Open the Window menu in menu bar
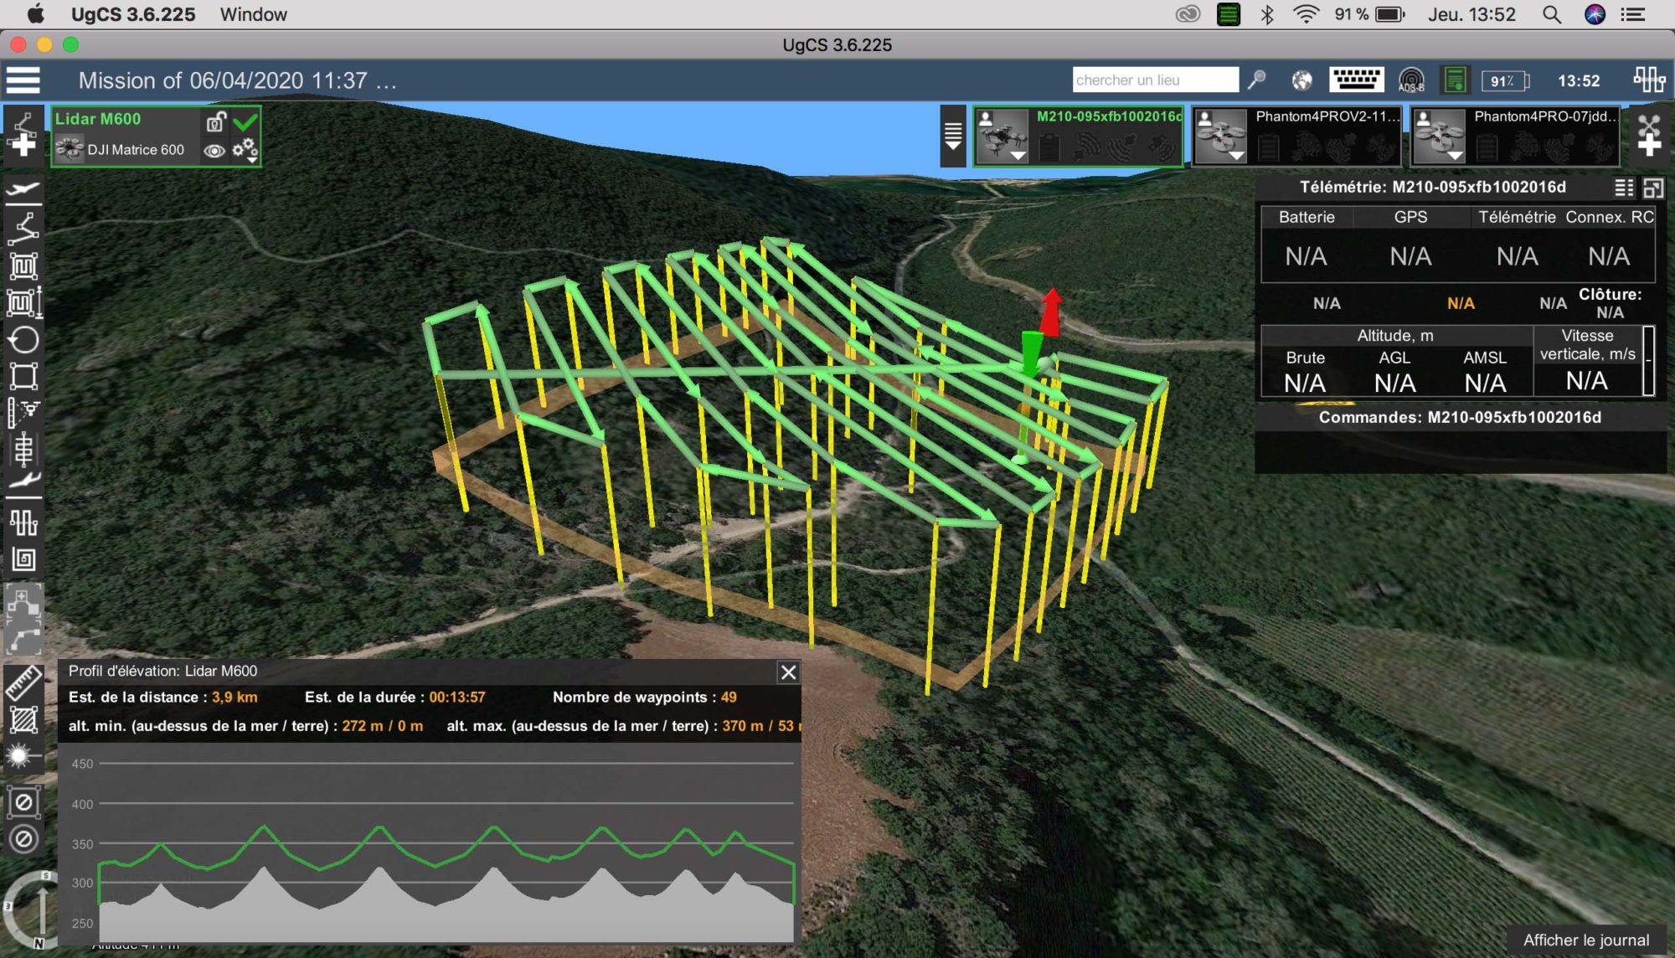Screen dimensions: 1675x958 253,14
